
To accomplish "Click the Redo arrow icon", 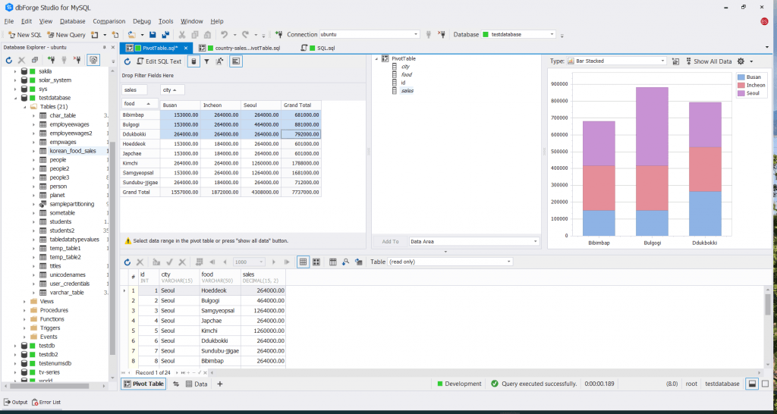I will point(245,35).
